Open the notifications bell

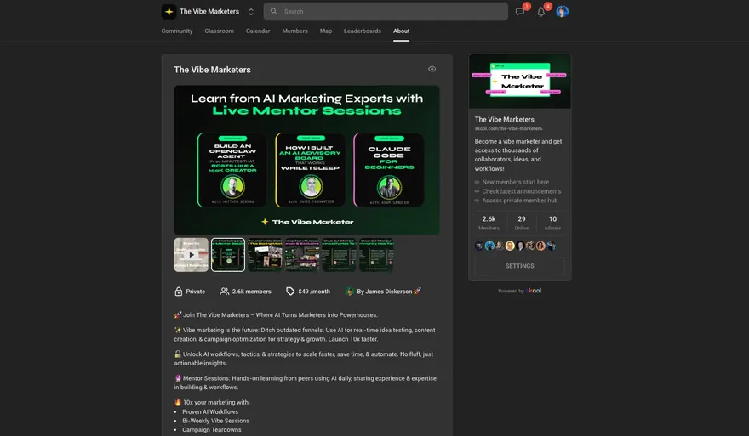point(540,12)
